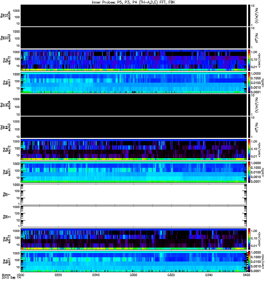Click the thd fbk edc12 spectrogram panel
Image resolution: width=267 pixels, height=285 pixels.
(134, 150)
